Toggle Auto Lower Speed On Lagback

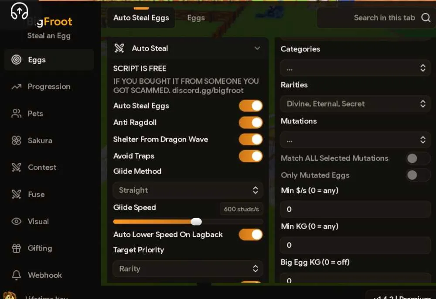pyautogui.click(x=251, y=234)
